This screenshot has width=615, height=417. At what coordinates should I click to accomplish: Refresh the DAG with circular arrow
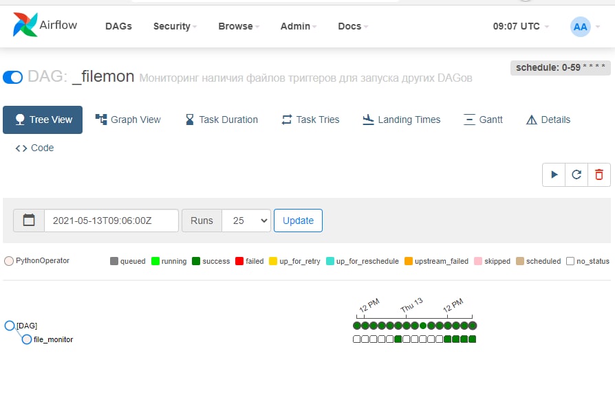tap(576, 174)
